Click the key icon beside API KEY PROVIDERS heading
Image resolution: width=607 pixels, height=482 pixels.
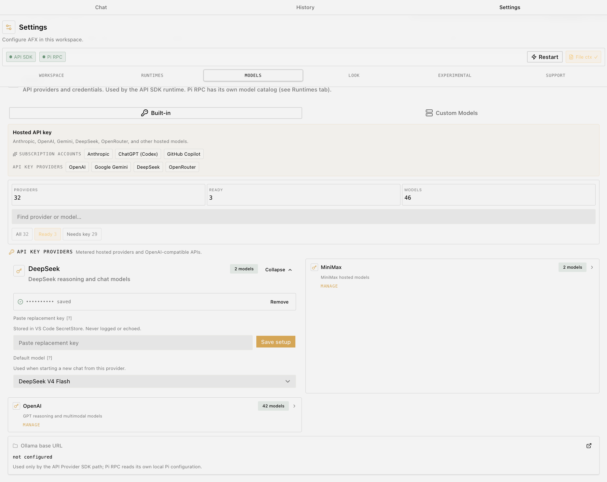pyautogui.click(x=12, y=252)
